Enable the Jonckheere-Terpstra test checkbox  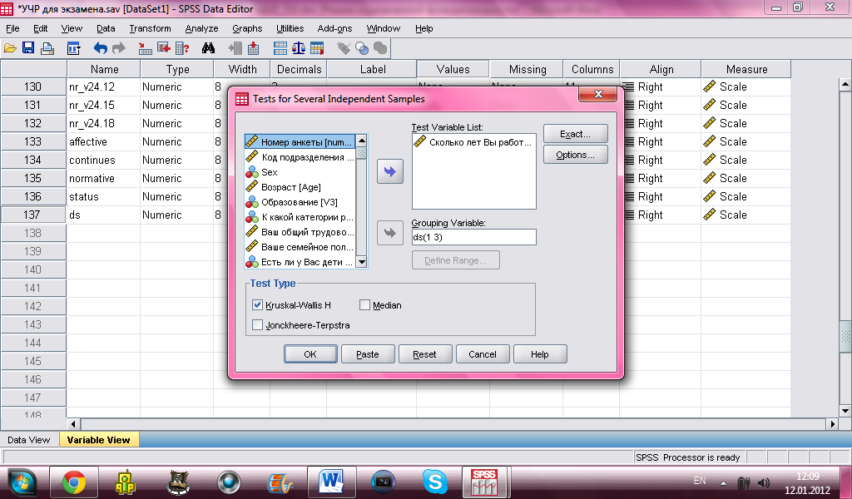(x=258, y=325)
